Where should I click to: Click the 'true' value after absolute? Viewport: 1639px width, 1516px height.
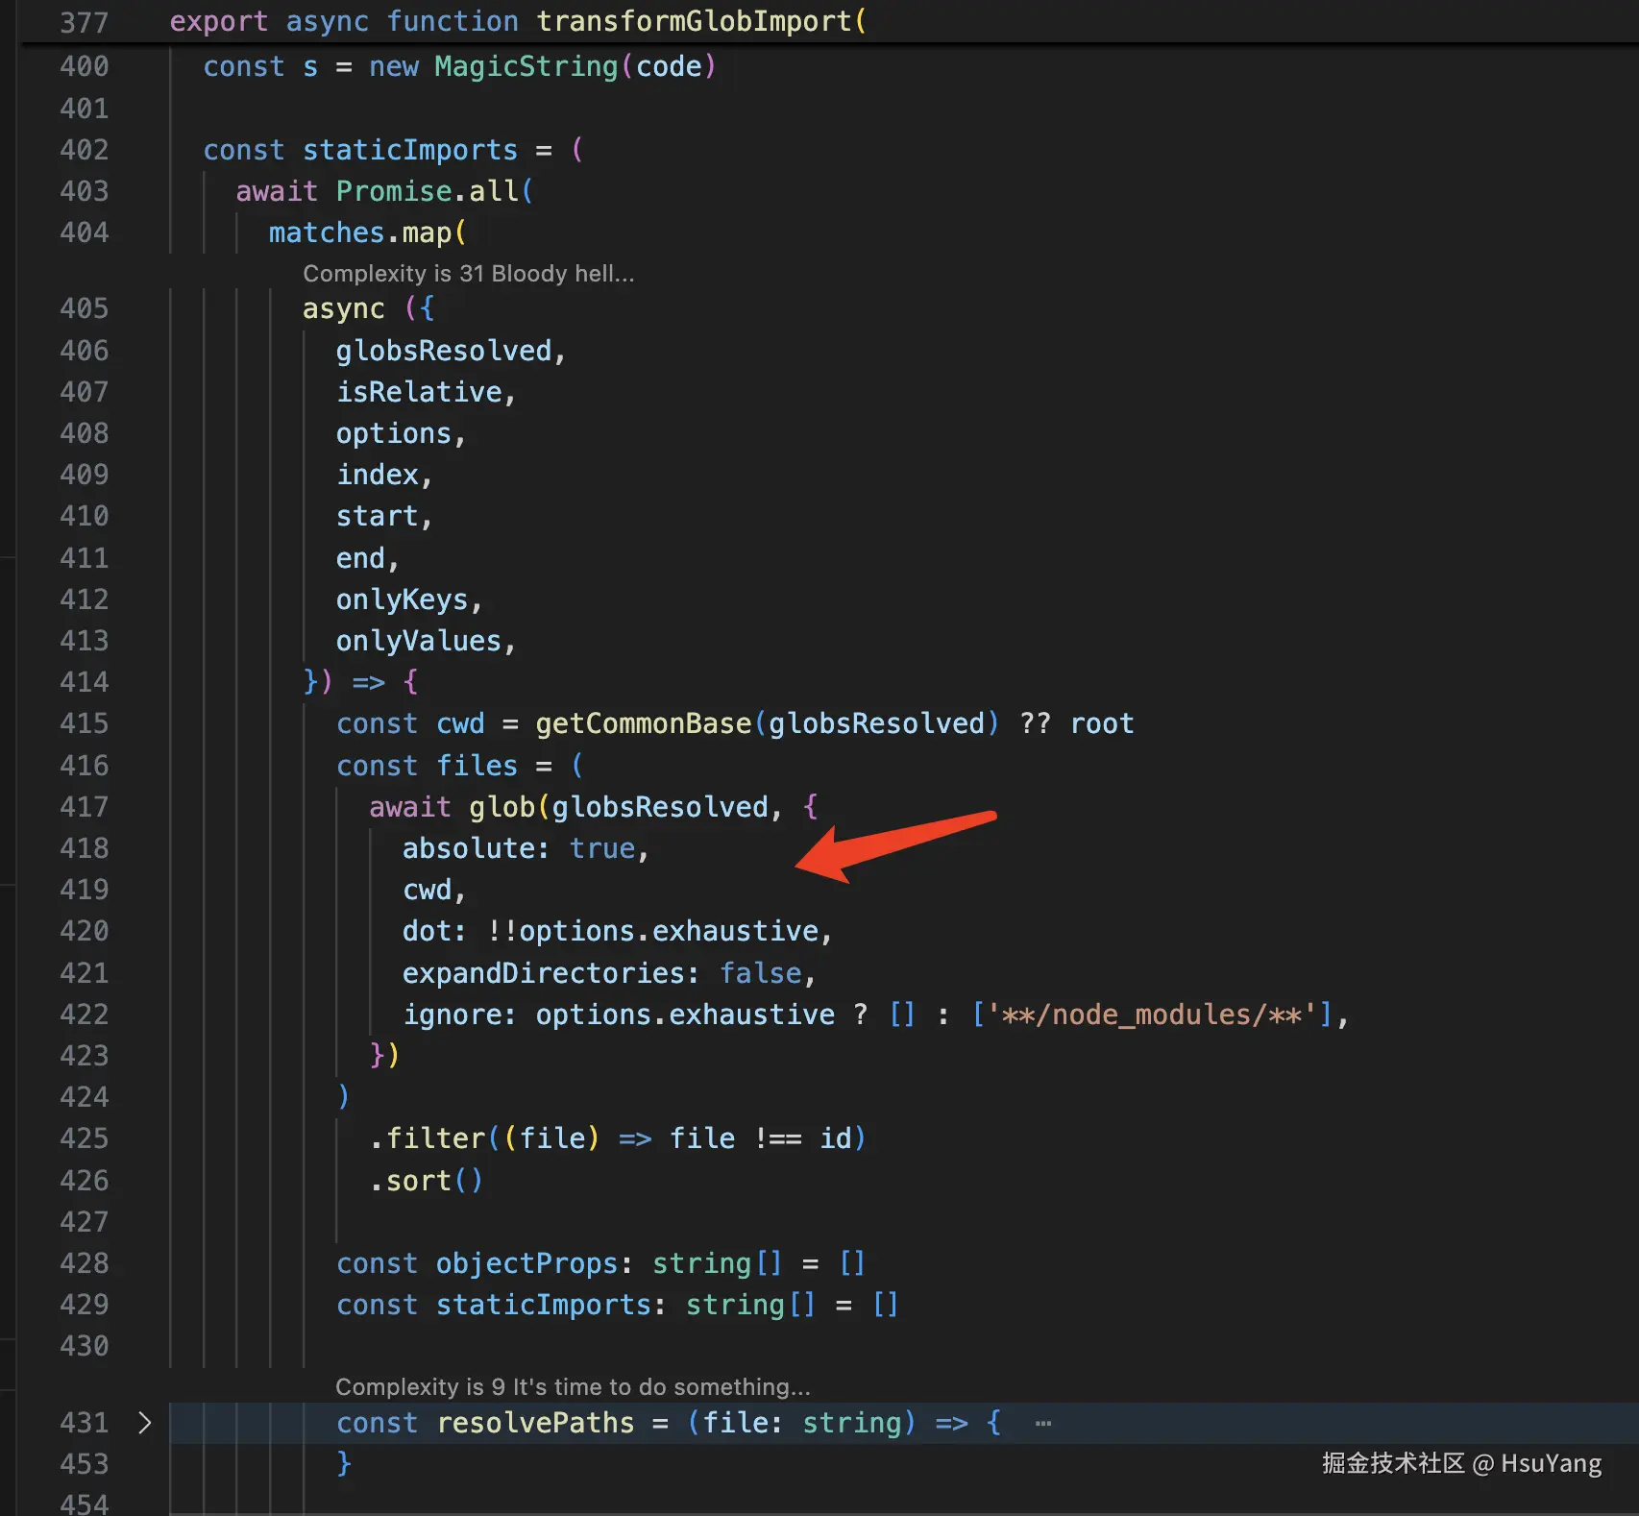tap(602, 848)
